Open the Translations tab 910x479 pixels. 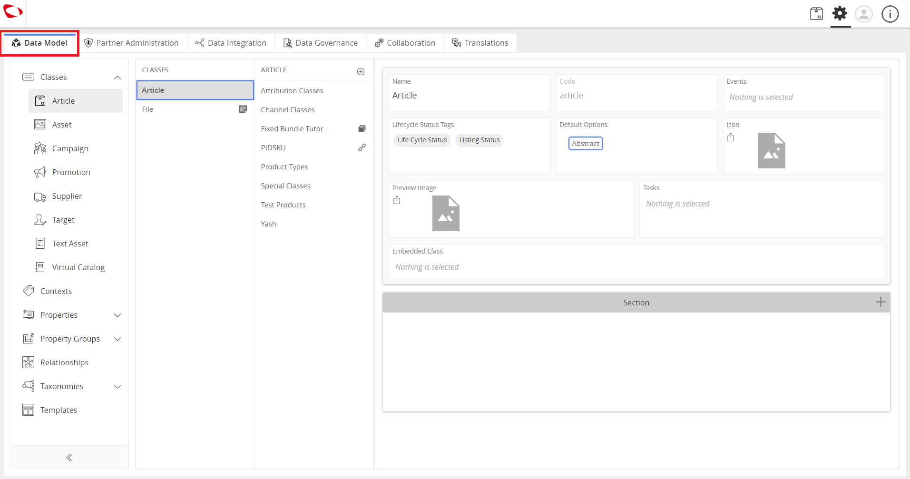[480, 43]
